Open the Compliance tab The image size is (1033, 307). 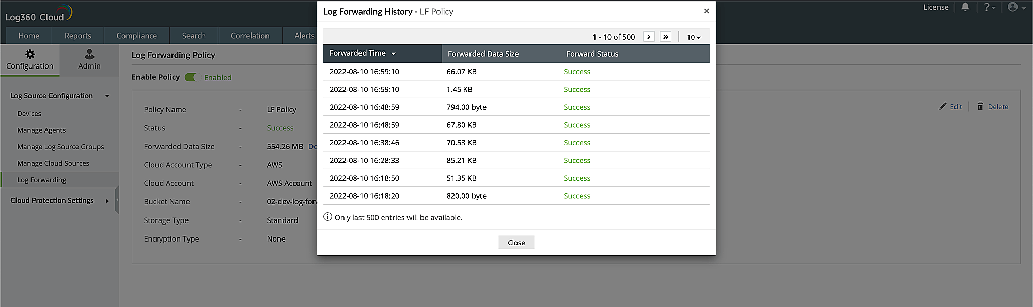point(136,36)
